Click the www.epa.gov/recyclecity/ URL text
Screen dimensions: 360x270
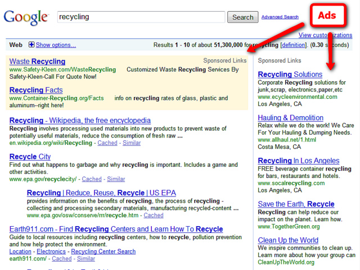tap(43, 179)
